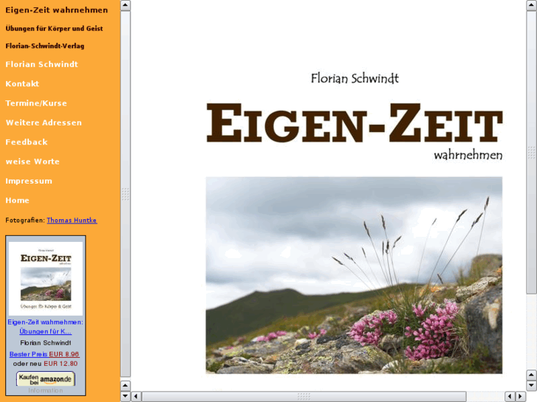
Task: Click the book cover thumbnail in Amazon widget
Action: 46,279
